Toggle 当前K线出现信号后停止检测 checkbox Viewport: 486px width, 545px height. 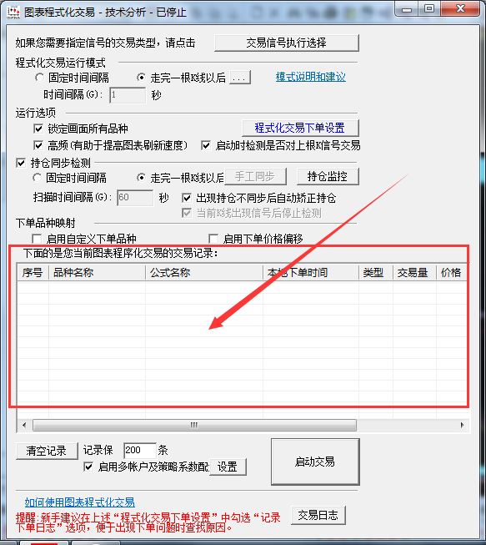coord(187,213)
